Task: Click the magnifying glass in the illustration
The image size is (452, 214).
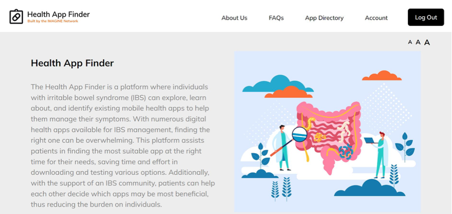Action: 299,134
